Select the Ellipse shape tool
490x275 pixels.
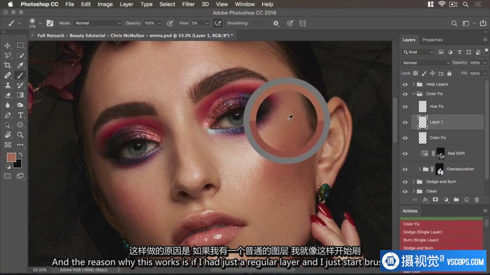[x=20, y=125]
